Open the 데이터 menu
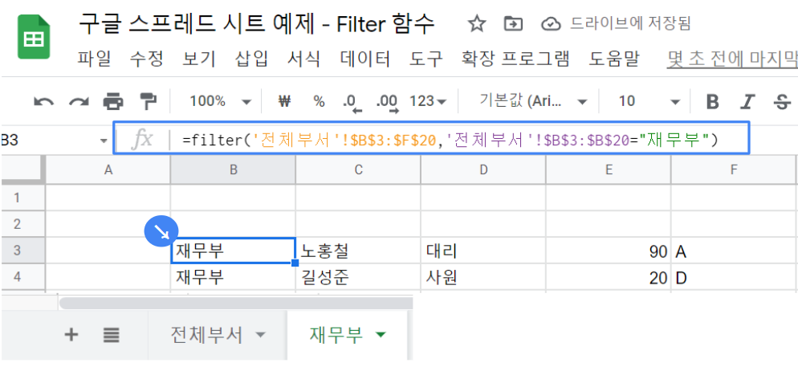 365,59
